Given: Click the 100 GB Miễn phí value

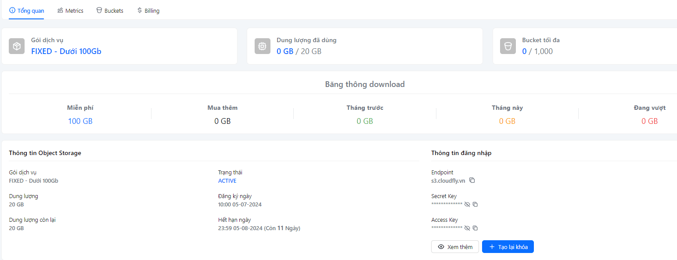Looking at the screenshot, I should click(x=80, y=121).
